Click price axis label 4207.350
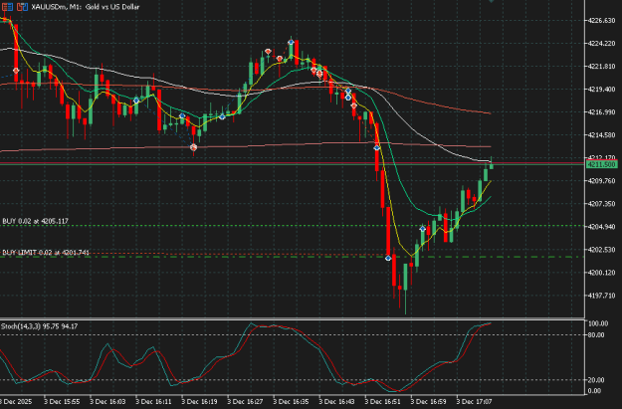Viewport: 622px width, 409px height. pyautogui.click(x=602, y=204)
